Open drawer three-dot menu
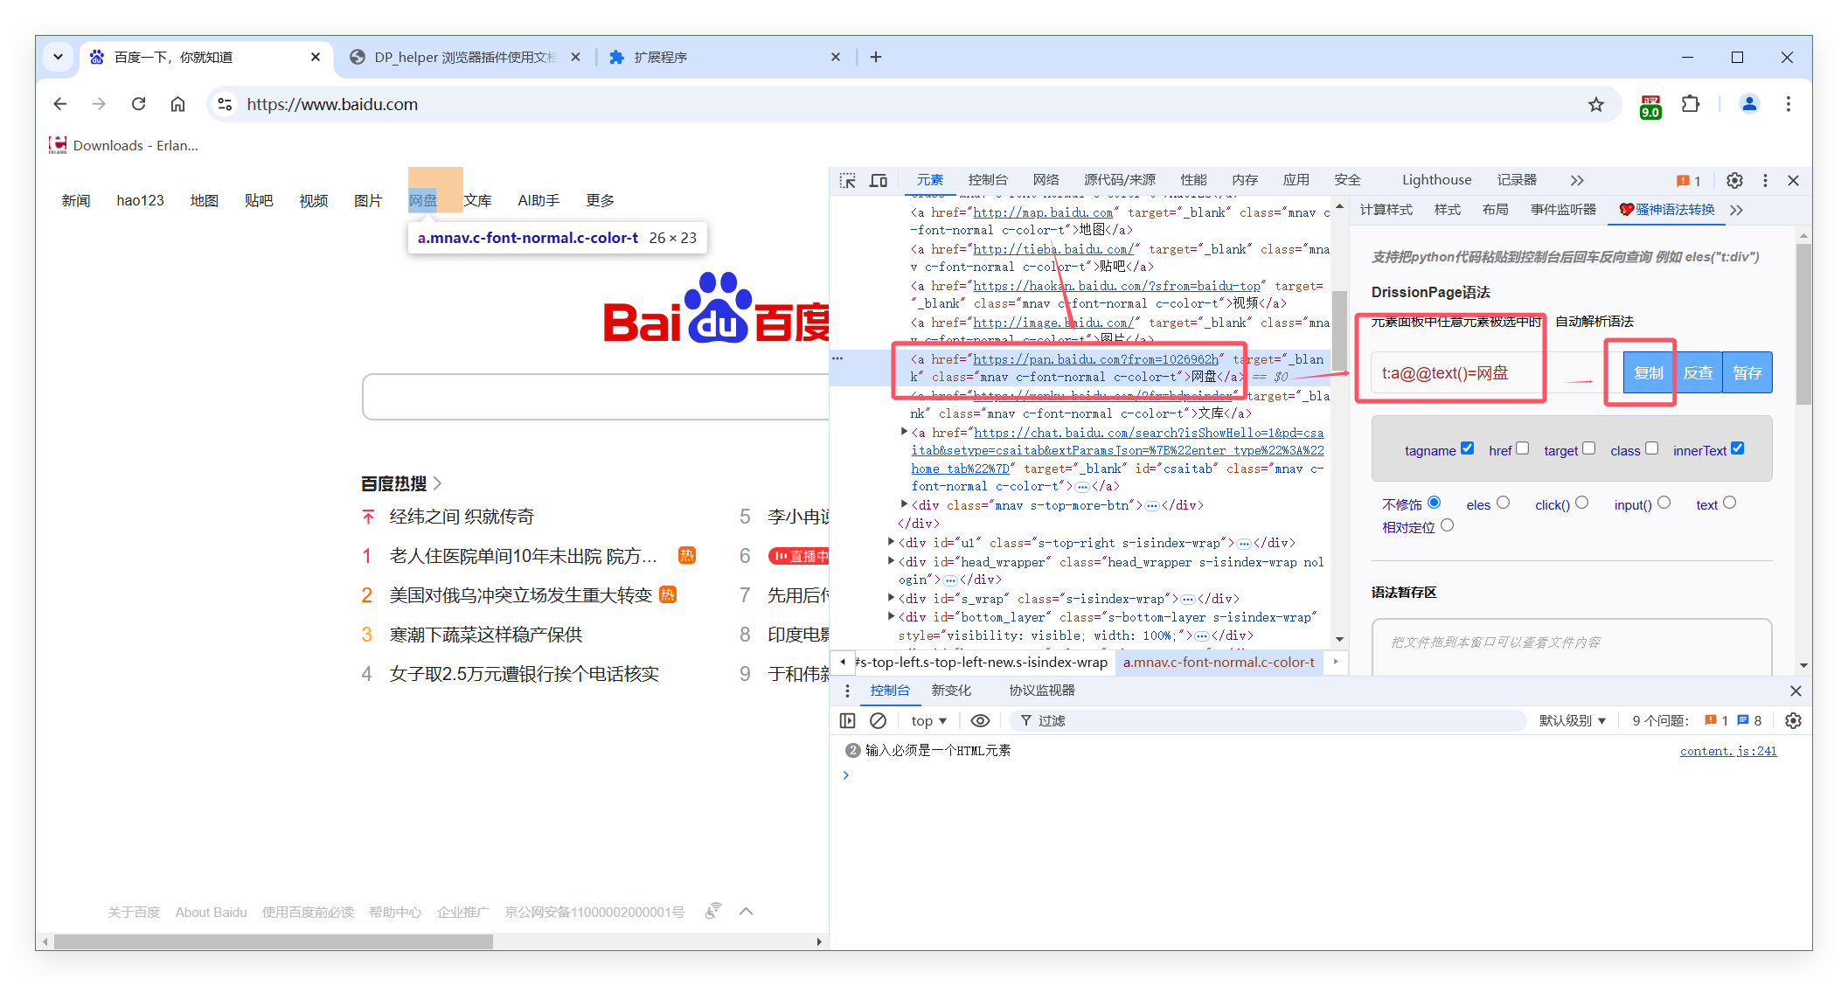Image resolution: width=1848 pixels, height=986 pixels. coord(847,691)
